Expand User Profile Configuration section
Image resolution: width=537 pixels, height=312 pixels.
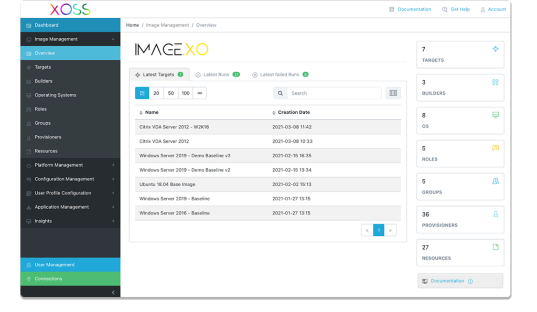pos(70,193)
